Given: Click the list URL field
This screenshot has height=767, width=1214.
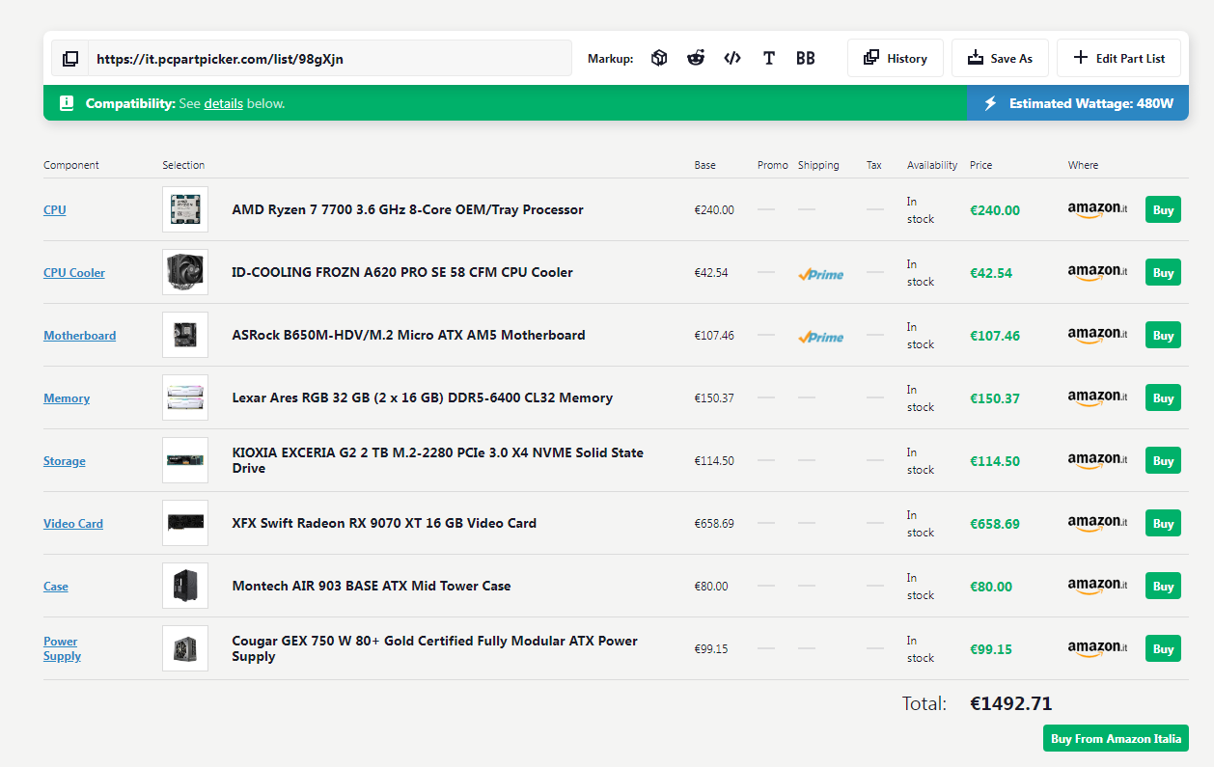Looking at the screenshot, I should 330,59.
